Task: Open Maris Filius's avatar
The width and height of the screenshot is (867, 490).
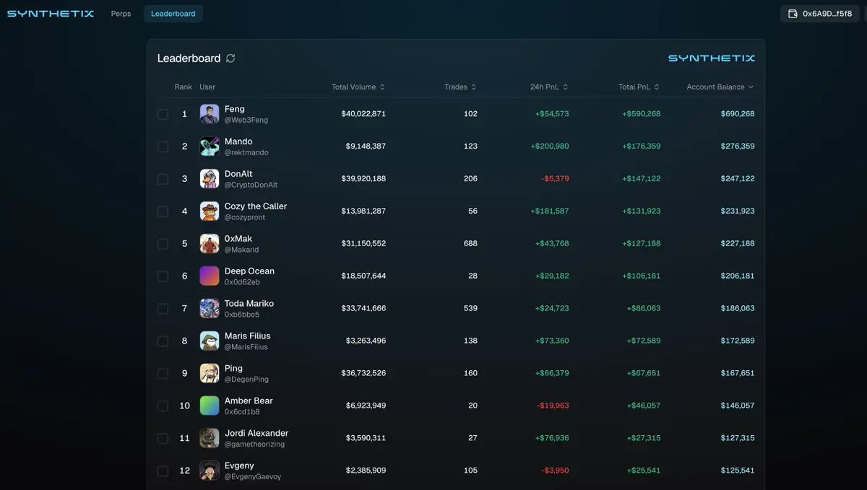Action: (x=210, y=341)
